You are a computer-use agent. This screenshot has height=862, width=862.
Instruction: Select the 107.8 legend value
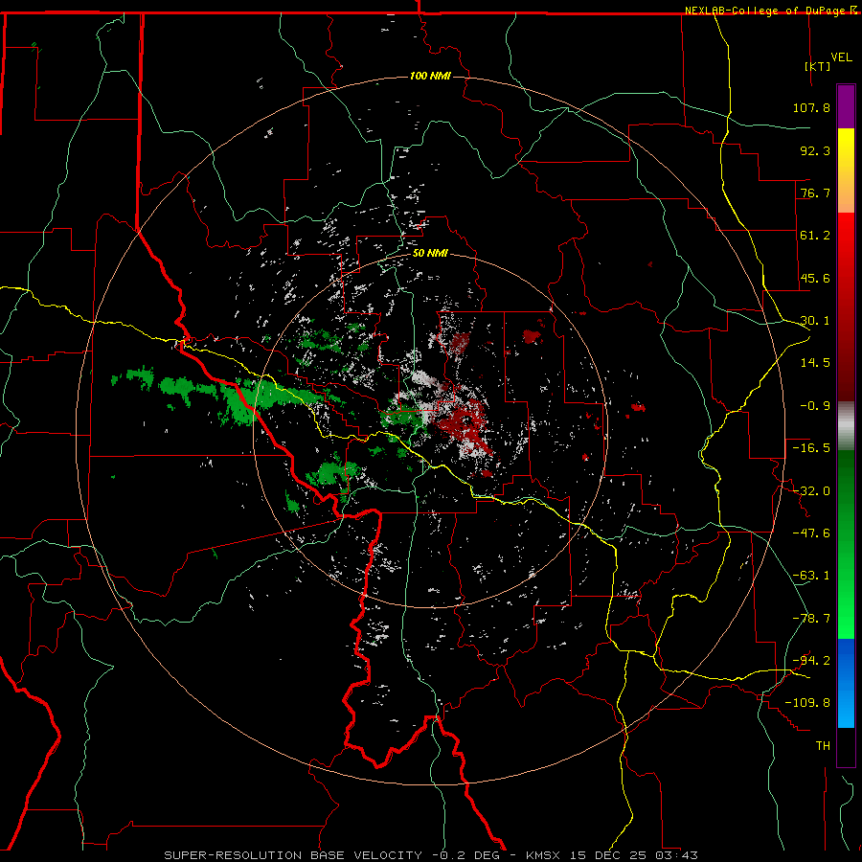(x=811, y=107)
